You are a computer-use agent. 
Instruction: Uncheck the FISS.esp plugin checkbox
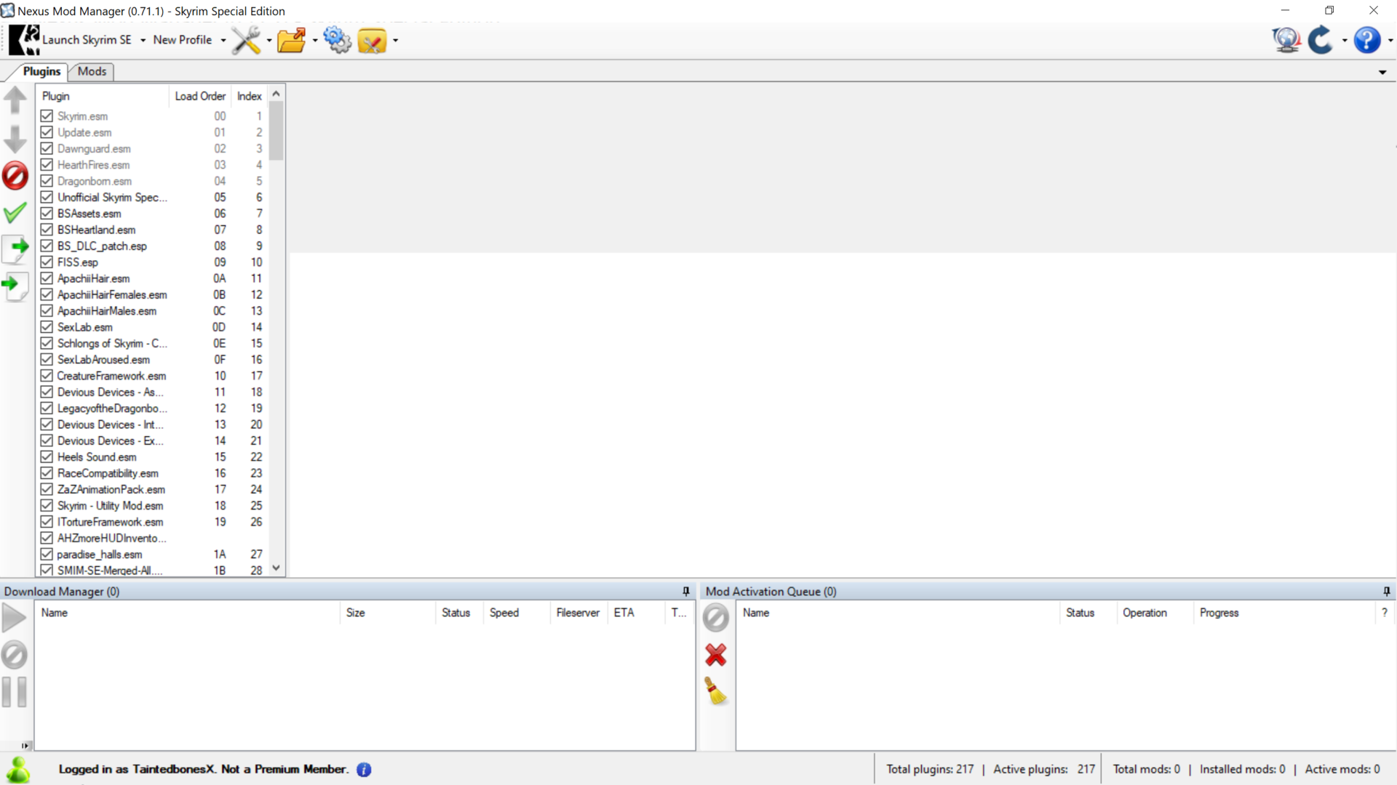[47, 262]
